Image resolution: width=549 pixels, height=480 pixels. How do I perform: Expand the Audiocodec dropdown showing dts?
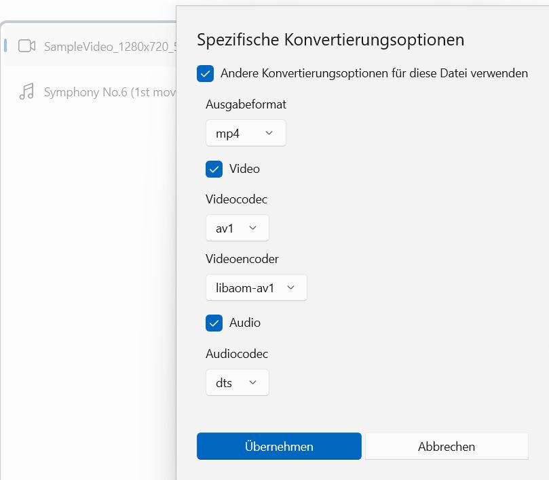tap(237, 382)
